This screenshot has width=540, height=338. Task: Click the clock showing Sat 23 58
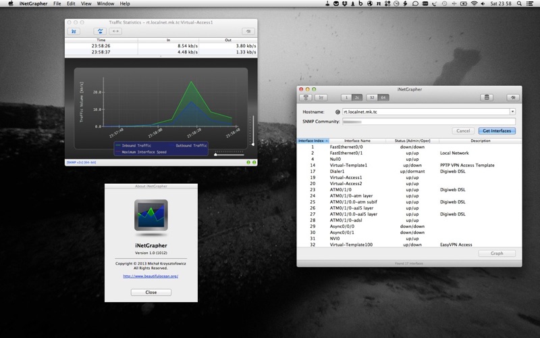501,3
